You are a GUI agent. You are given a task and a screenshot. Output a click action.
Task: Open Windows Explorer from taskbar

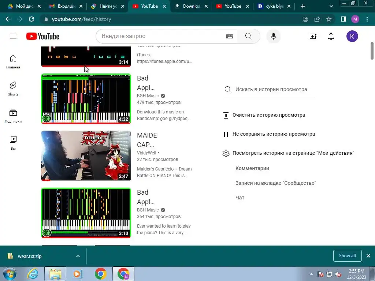(x=55, y=274)
